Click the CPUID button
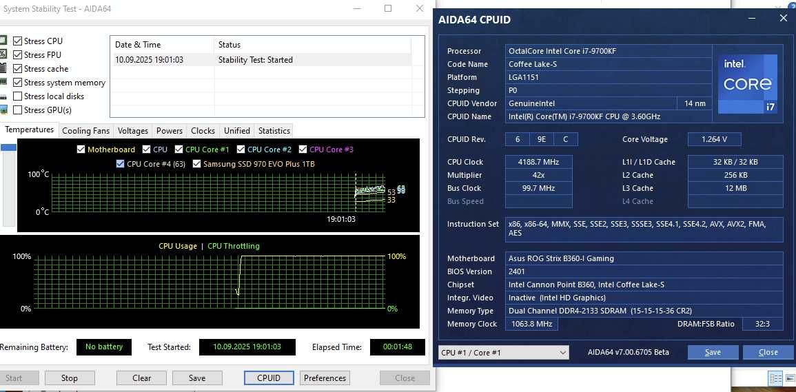796x392 pixels. coord(269,378)
